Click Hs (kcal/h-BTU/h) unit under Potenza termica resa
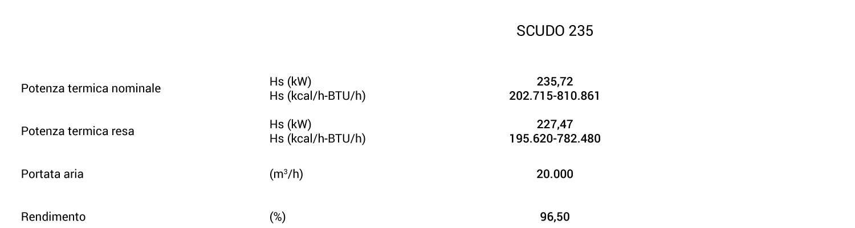This screenshot has width=855, height=228. [317, 139]
